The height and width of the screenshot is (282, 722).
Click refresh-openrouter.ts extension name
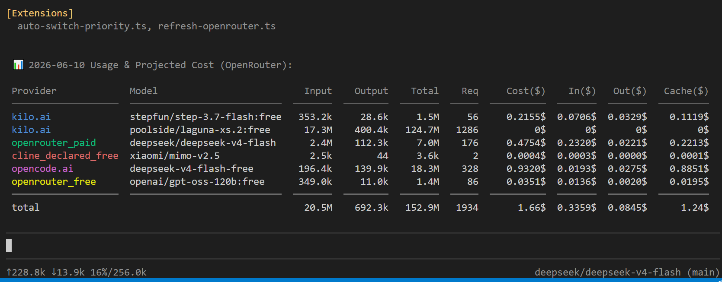pyautogui.click(x=217, y=26)
